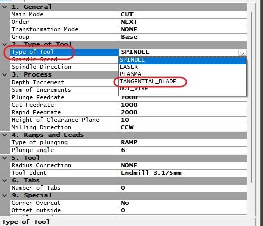
Task: Click the NONE value of Radius Correction
Action: click(x=129, y=165)
